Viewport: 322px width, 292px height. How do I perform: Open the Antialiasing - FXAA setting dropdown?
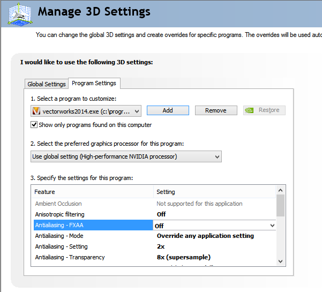[272, 226]
